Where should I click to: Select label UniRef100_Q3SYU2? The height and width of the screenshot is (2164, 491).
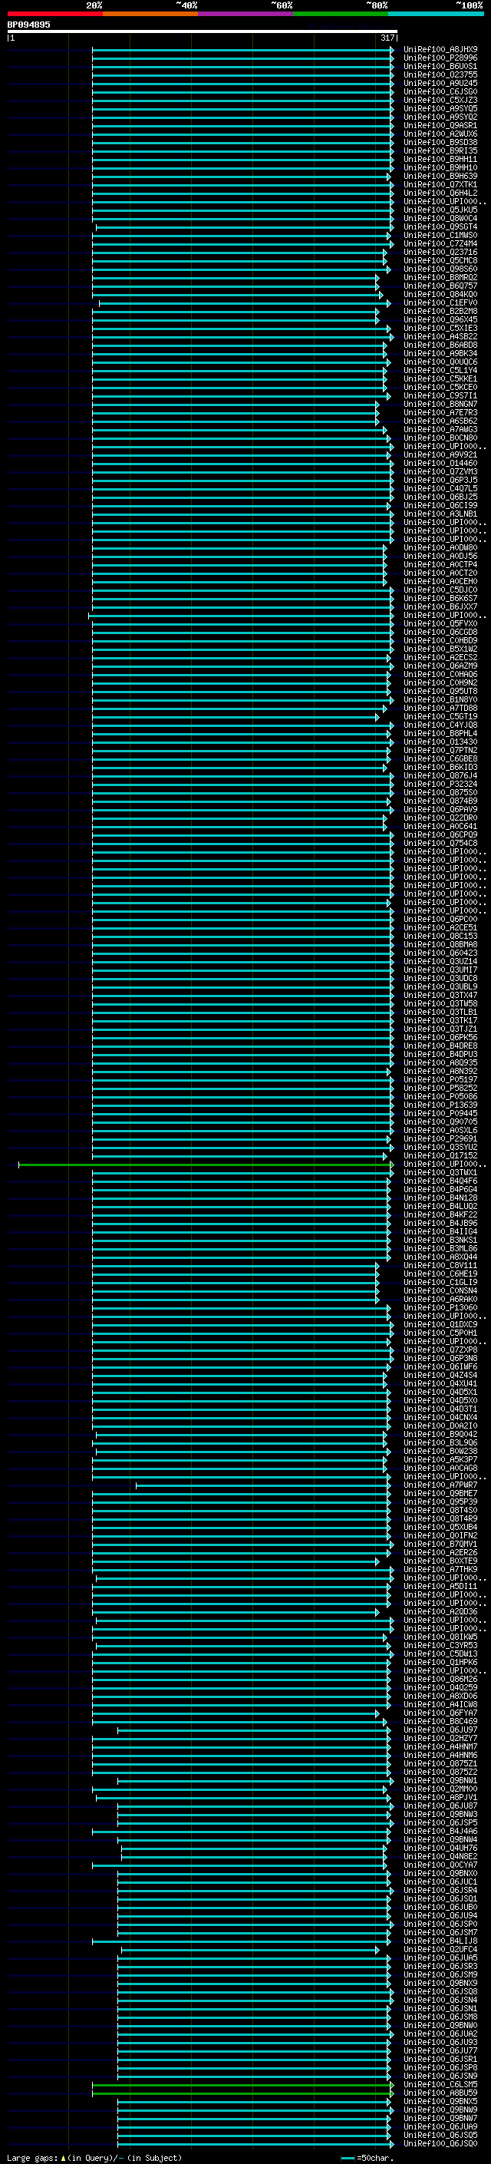click(440, 1148)
